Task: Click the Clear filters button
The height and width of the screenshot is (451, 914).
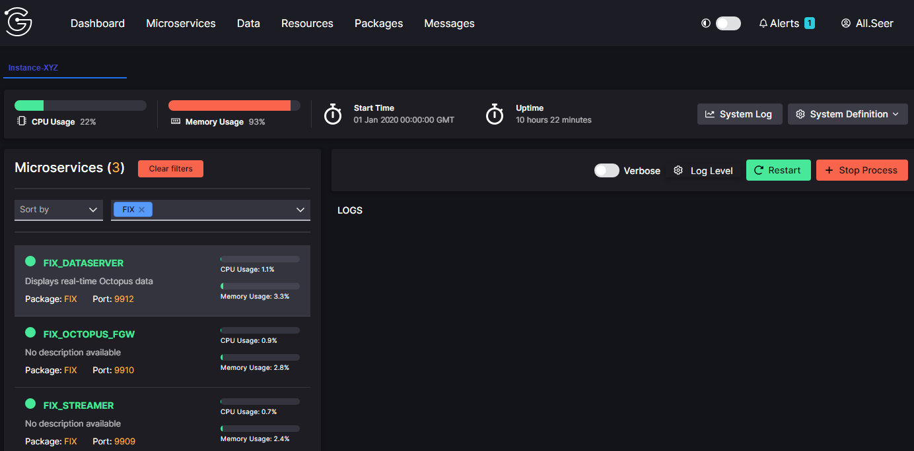Action: click(170, 169)
